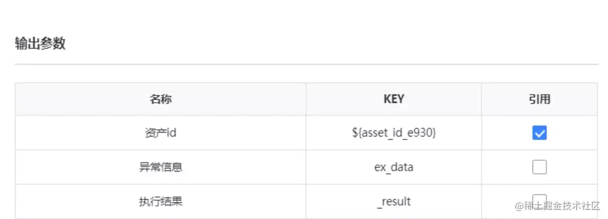Select the 异常信息 name cell
The height and width of the screenshot is (219, 608).
160,167
